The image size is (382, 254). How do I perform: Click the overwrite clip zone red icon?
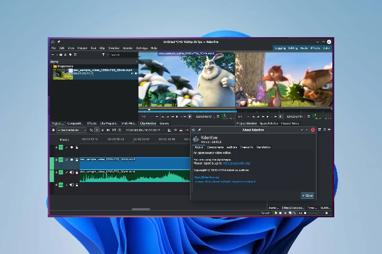click(181, 130)
